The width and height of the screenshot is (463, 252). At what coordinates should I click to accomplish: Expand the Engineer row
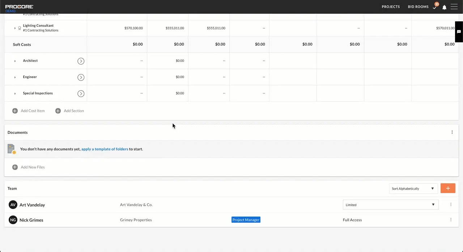[15, 77]
